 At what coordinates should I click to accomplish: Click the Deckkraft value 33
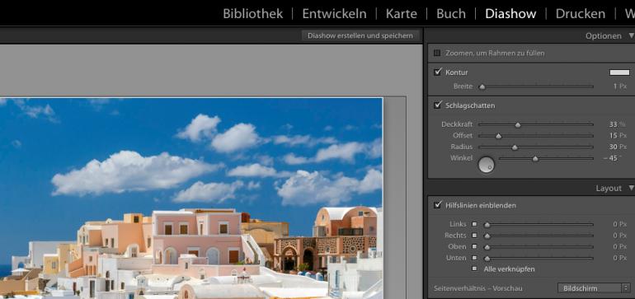[613, 124]
